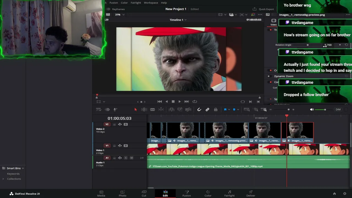Viewport: 352px width, 198px height.
Task: Mute audio via speaker icon
Action: pos(312,109)
